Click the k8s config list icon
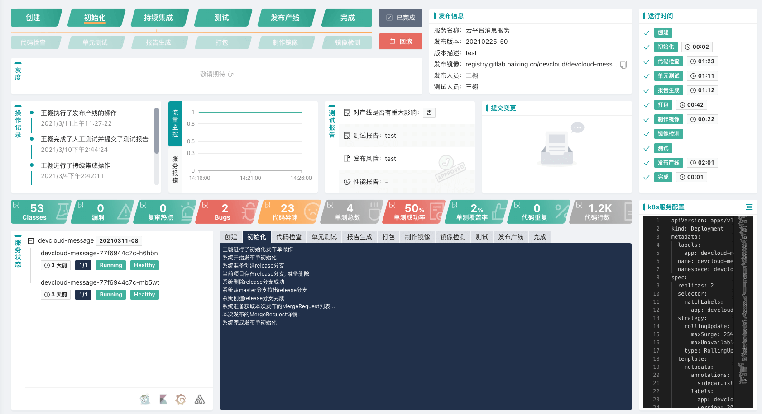762x414 pixels. point(749,207)
